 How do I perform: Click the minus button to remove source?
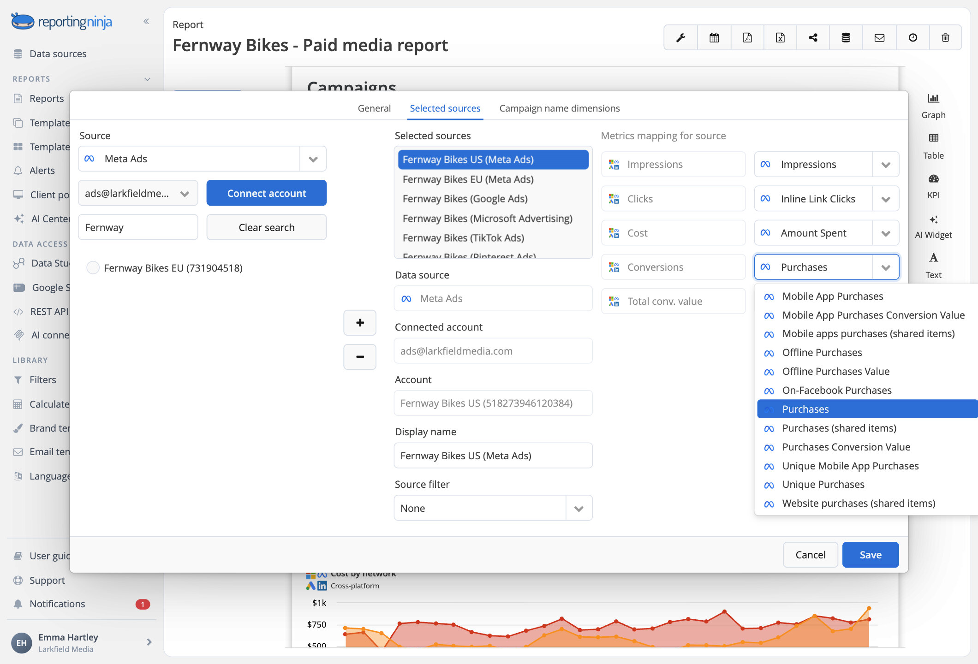(360, 356)
